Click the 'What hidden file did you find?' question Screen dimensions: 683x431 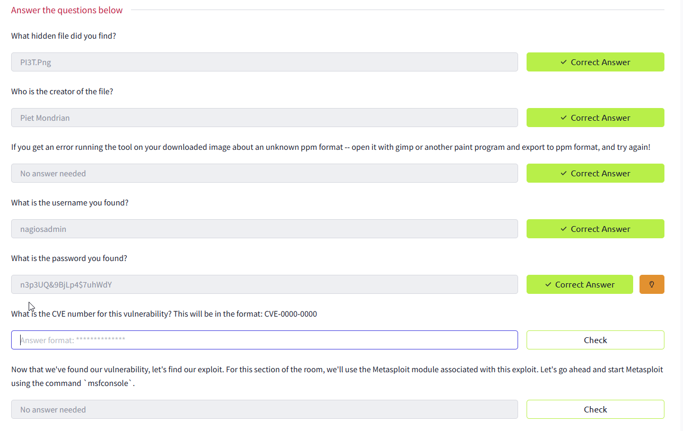pos(64,36)
